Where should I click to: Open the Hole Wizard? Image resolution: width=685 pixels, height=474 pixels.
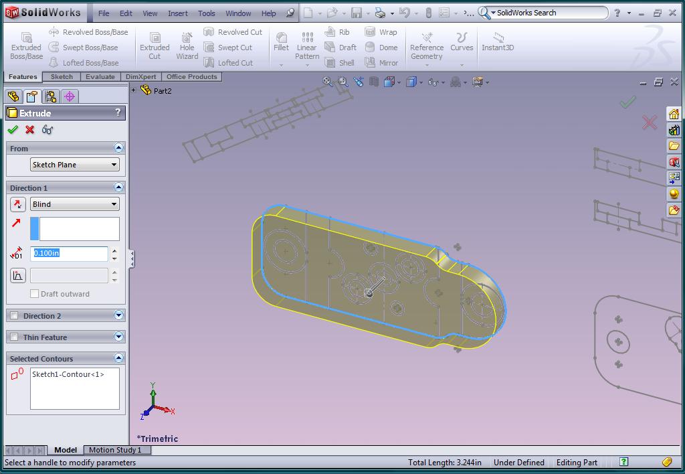(x=187, y=46)
